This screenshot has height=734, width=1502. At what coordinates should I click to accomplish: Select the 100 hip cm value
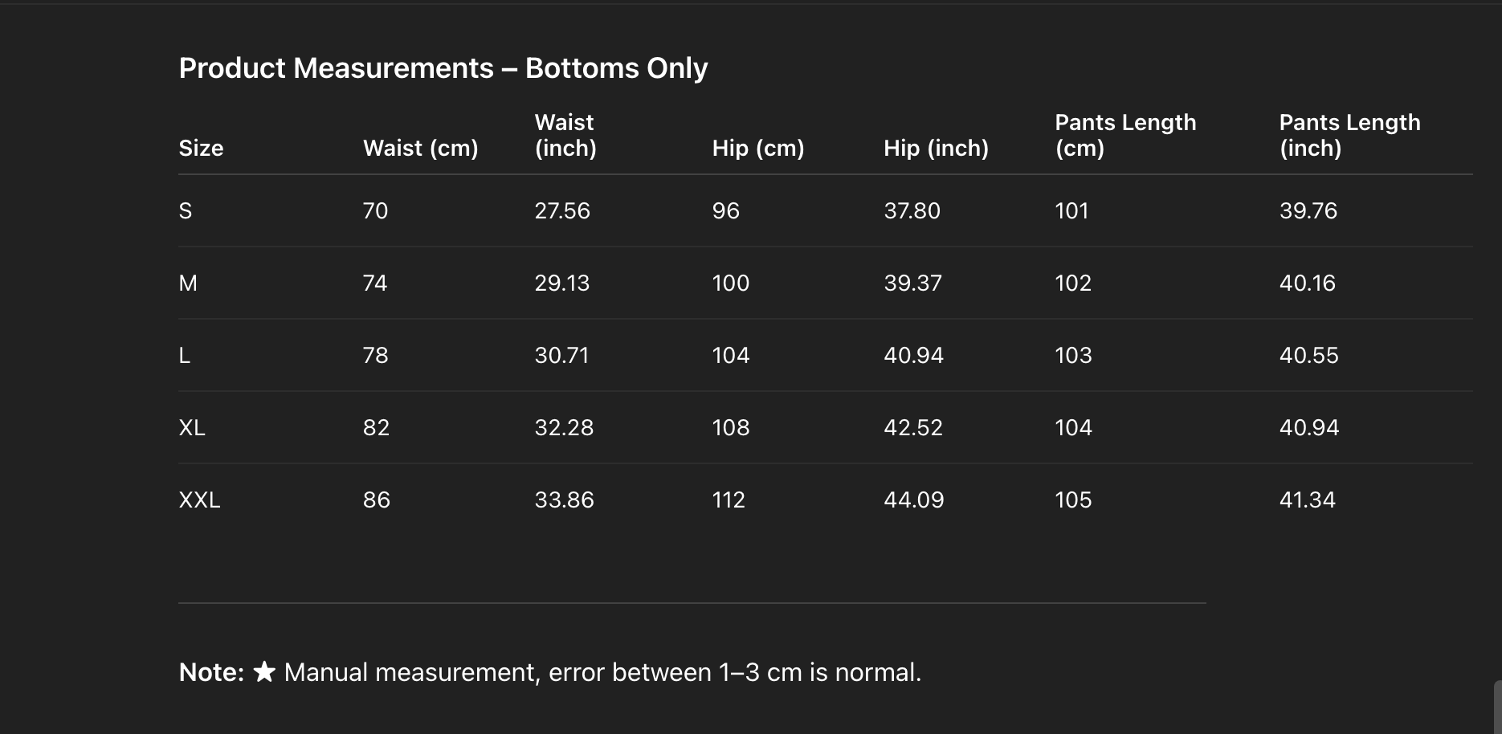(x=730, y=283)
